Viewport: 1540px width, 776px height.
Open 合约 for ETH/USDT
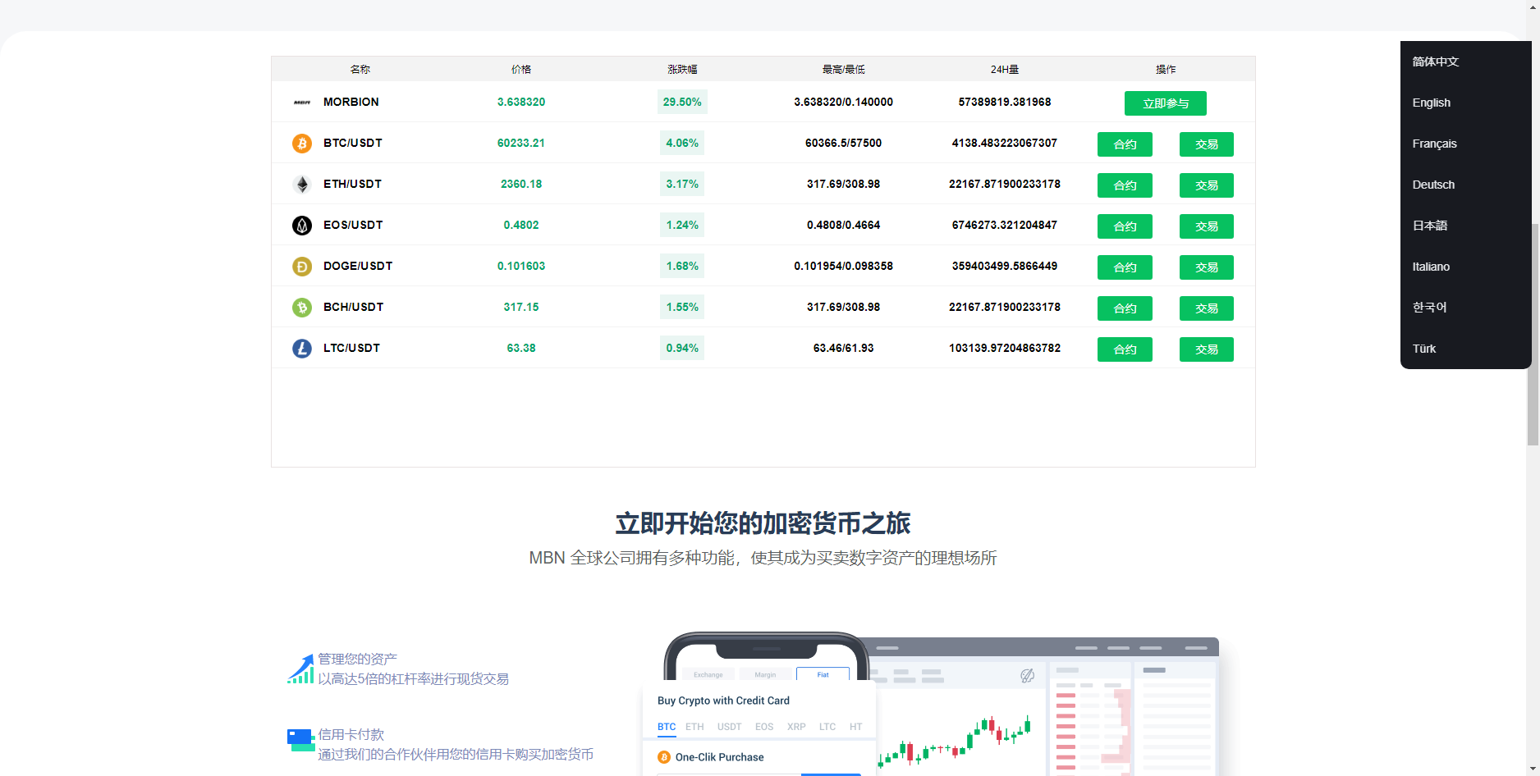(1124, 185)
